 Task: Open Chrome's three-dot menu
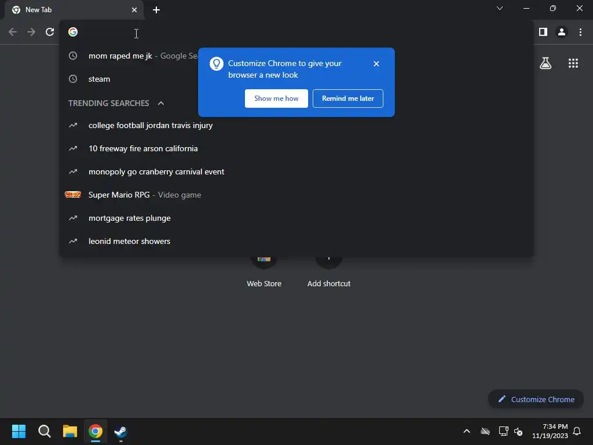[580, 32]
